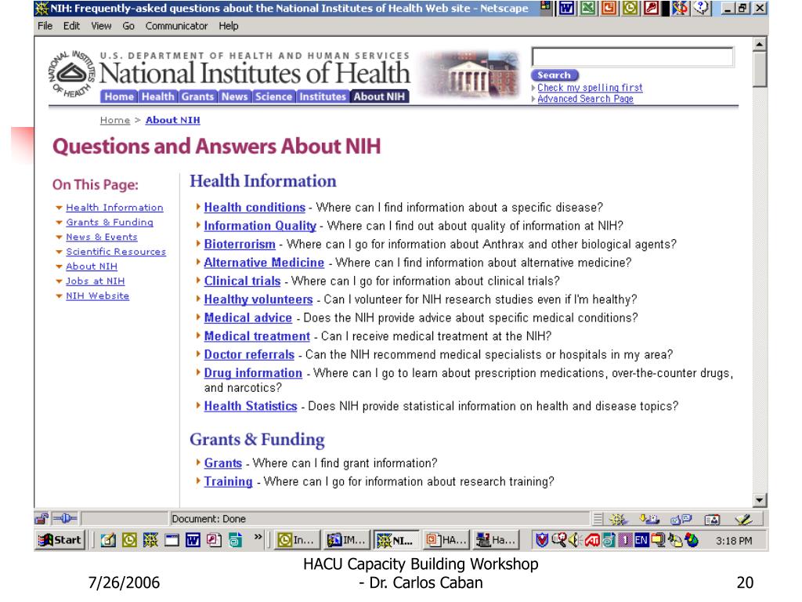
Task: Open the File menu
Action: click(45, 26)
